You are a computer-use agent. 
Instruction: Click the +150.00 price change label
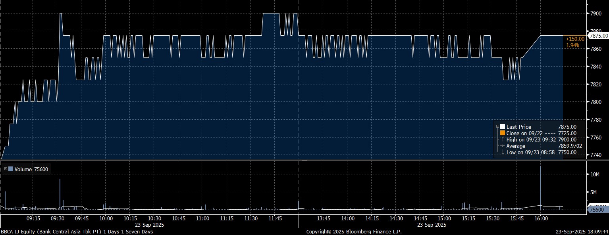pos(575,39)
